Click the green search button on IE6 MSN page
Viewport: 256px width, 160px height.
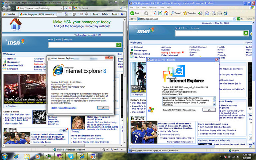pos(246,33)
